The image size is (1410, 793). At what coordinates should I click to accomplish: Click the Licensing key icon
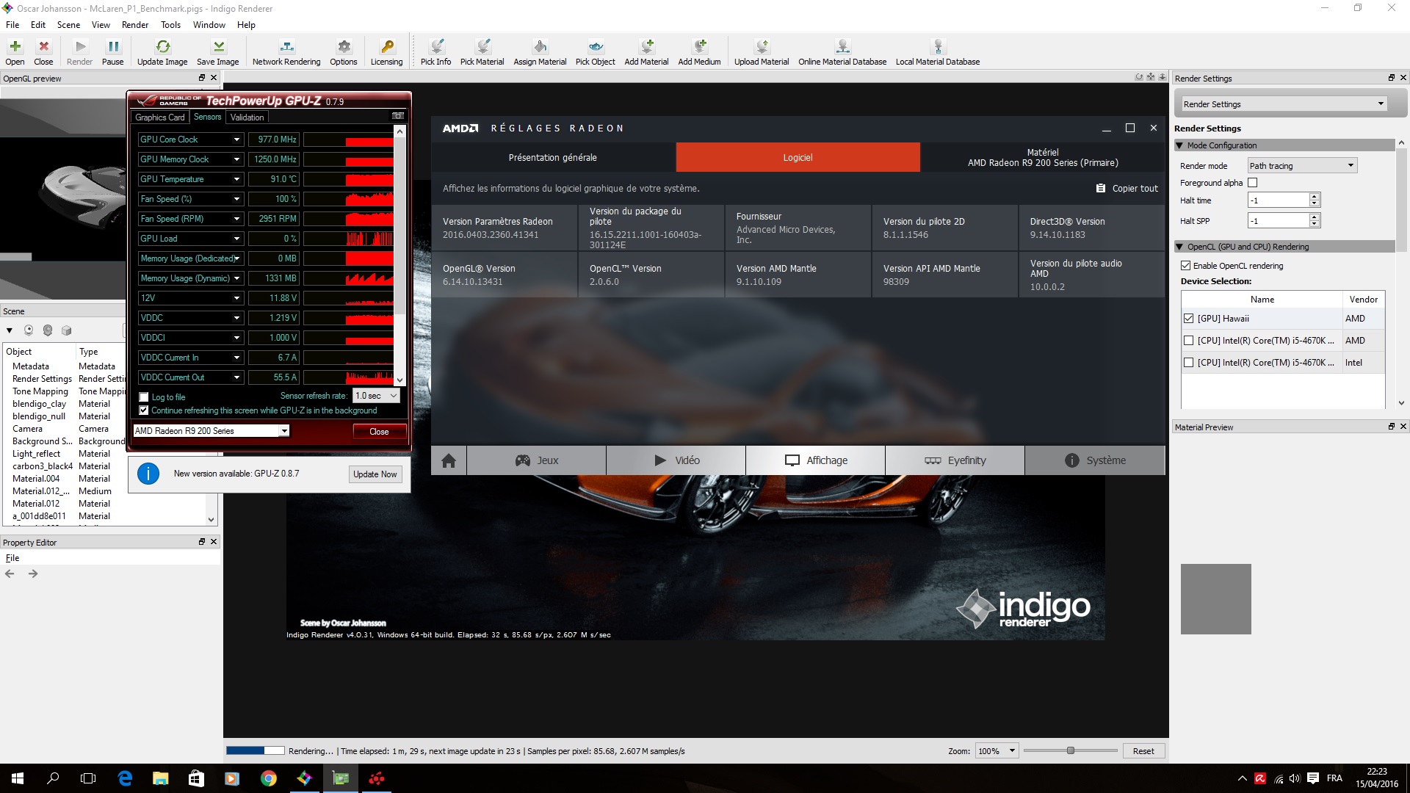click(386, 47)
